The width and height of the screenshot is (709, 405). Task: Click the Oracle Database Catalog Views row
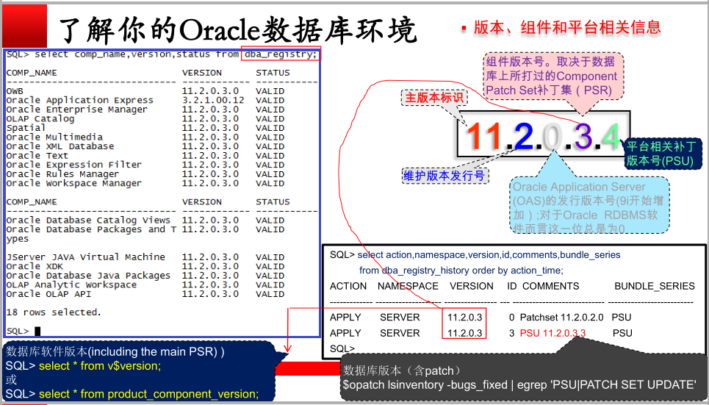[x=145, y=221]
